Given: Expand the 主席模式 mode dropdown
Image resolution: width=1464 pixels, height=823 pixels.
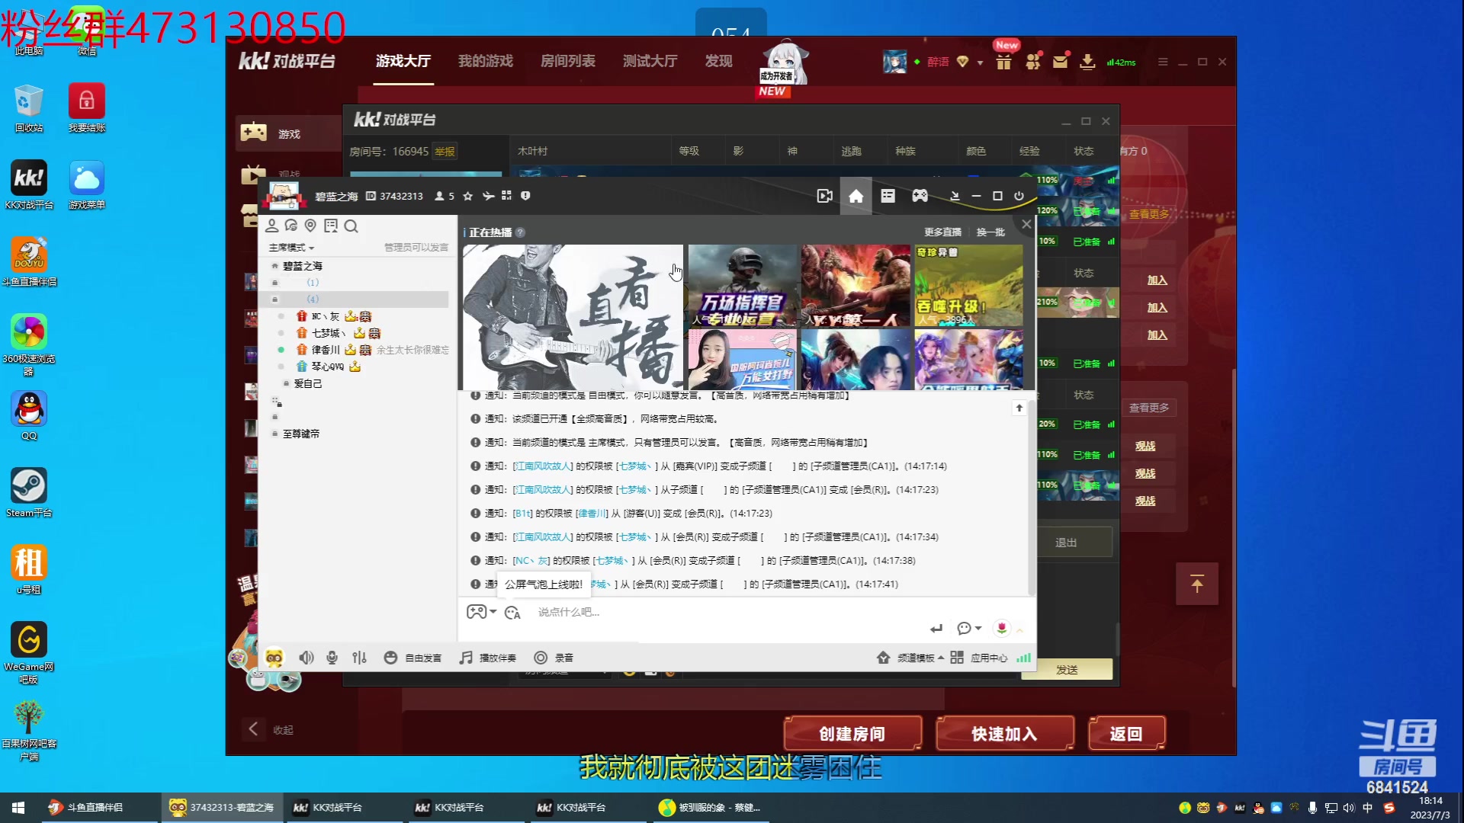Looking at the screenshot, I should pos(291,248).
